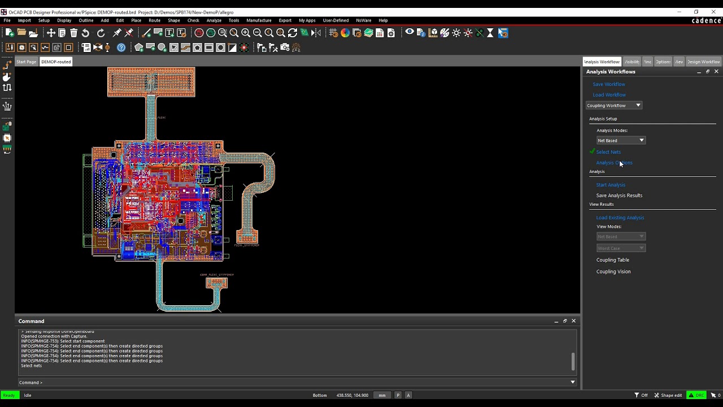723x407 pixels.
Task: Open the File menu
Action: coord(7,20)
